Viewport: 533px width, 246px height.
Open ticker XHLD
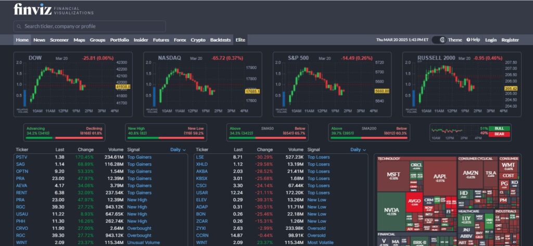[x=201, y=164]
